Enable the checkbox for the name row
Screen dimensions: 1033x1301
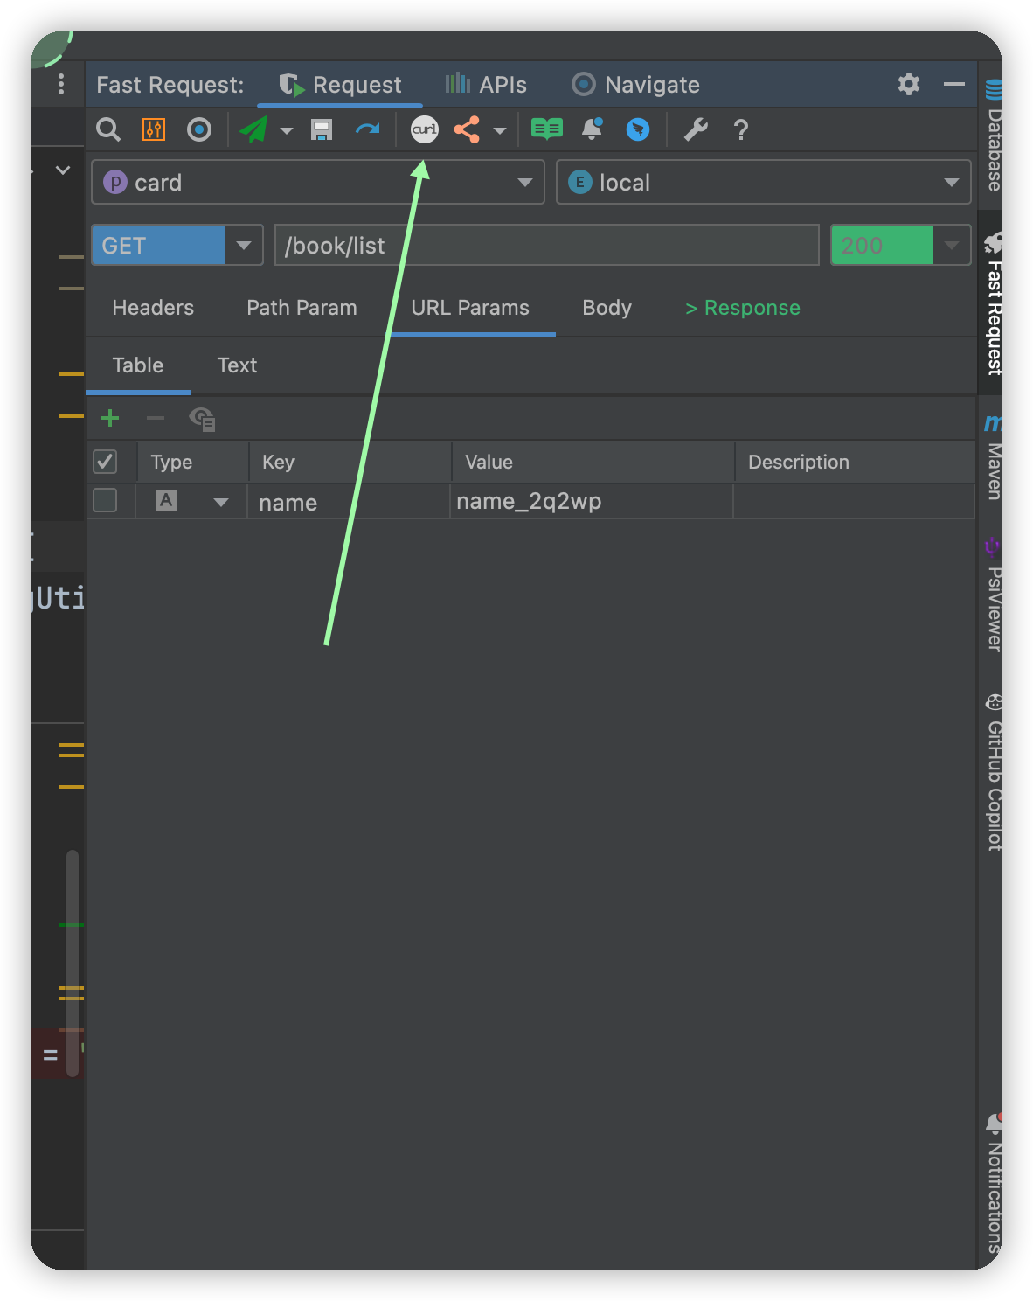[105, 500]
